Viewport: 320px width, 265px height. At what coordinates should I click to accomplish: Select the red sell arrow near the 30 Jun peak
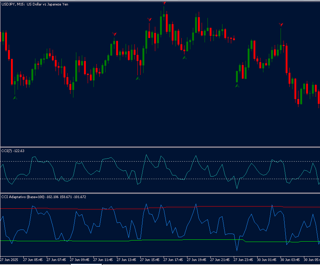click(281, 25)
